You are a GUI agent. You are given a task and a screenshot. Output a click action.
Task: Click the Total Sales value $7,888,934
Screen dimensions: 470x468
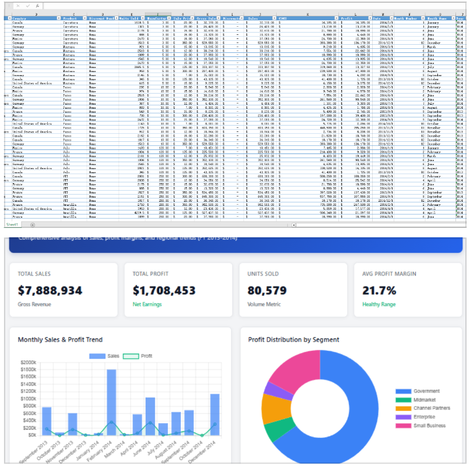(x=50, y=291)
